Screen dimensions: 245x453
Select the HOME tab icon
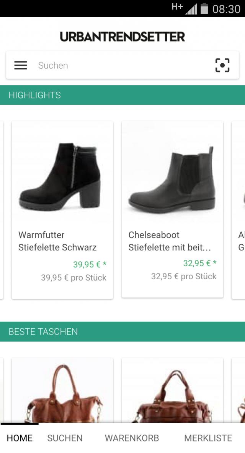pos(20,438)
